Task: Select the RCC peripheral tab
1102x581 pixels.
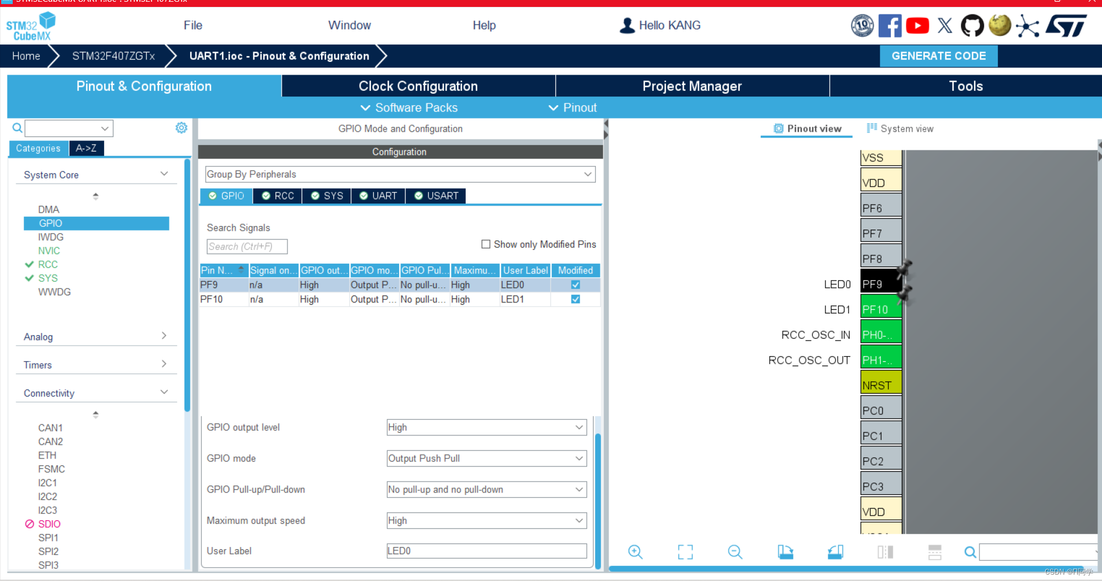Action: [x=278, y=196]
